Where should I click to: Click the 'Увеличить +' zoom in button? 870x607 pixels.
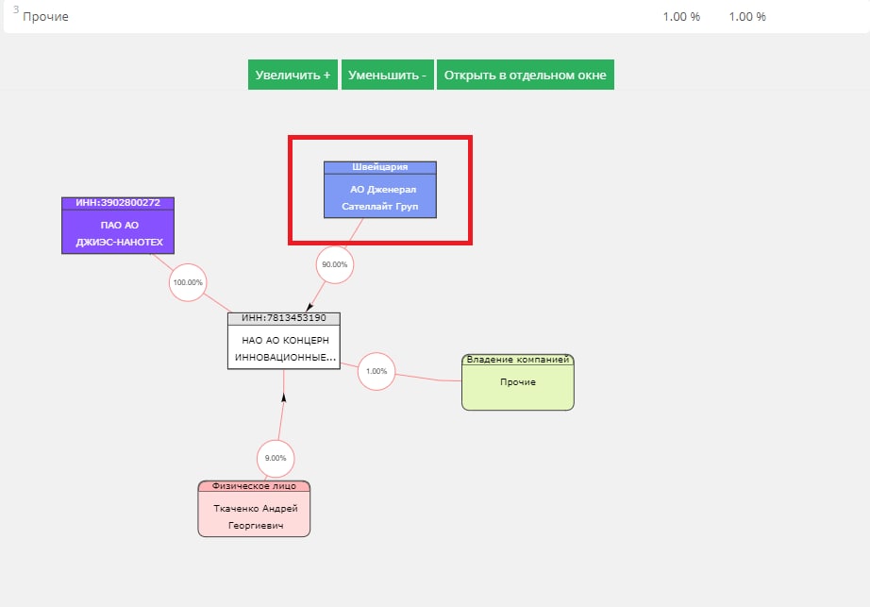click(x=293, y=75)
